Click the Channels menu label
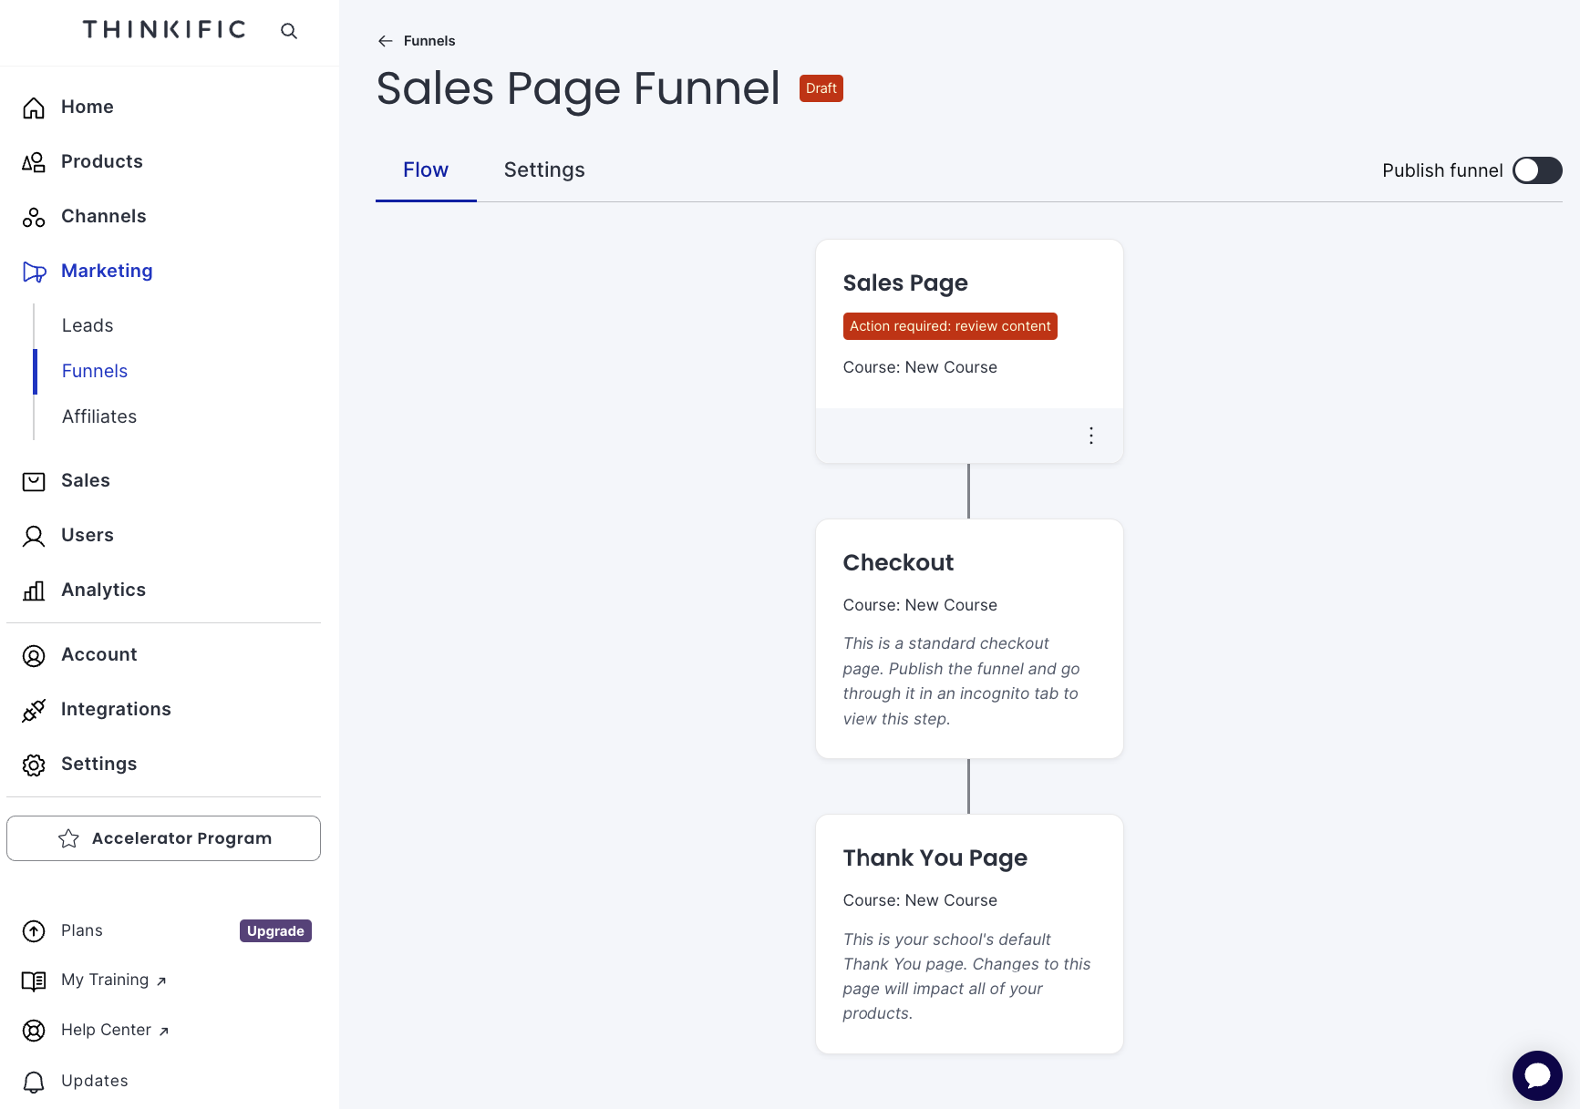 104,216
